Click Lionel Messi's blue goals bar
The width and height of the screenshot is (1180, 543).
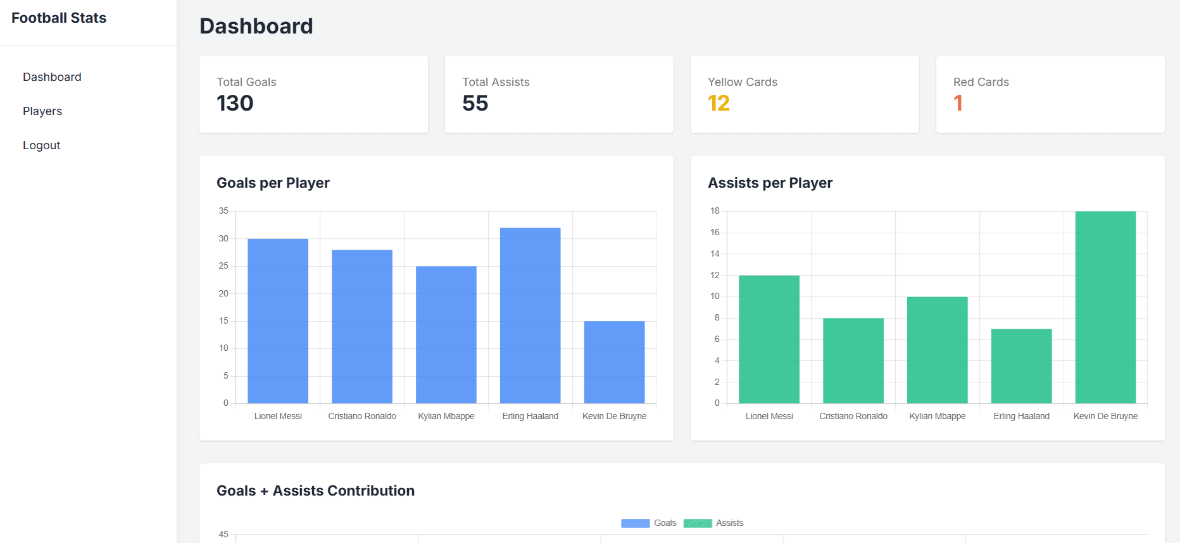pyautogui.click(x=278, y=320)
